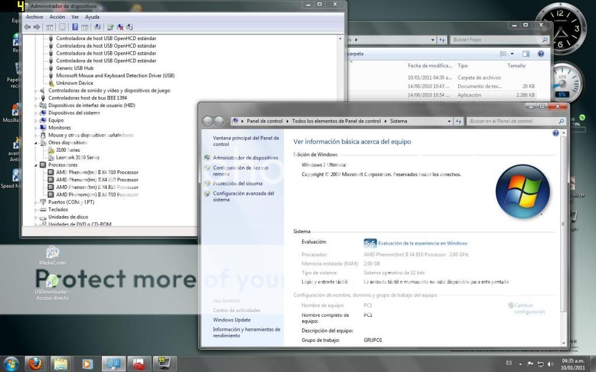Click the Forward arrow in Device Manager toolbar
596x372 pixels.
[x=37, y=27]
